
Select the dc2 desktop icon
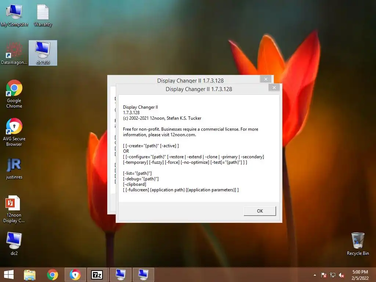click(14, 244)
